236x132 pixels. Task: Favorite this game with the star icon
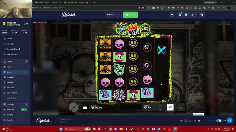pyautogui.click(x=194, y=121)
